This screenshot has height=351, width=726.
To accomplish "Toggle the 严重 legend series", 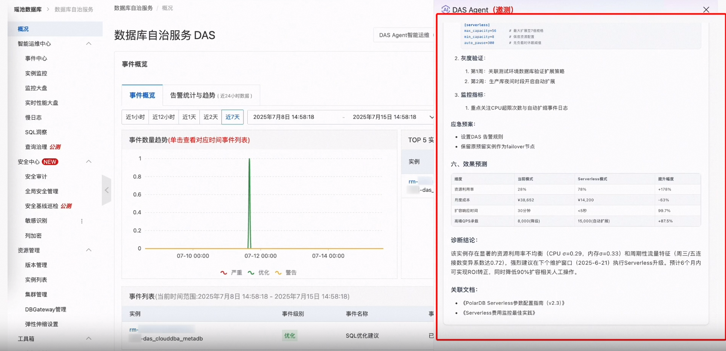I will (x=231, y=272).
